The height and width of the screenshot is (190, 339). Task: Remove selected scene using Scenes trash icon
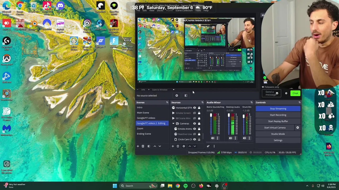(143, 146)
